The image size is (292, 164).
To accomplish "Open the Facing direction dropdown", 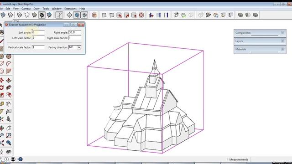I will (x=79, y=47).
